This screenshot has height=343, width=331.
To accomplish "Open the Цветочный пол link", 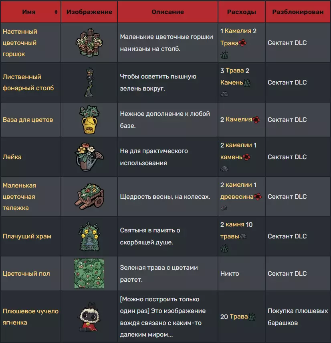I will [x=26, y=273].
